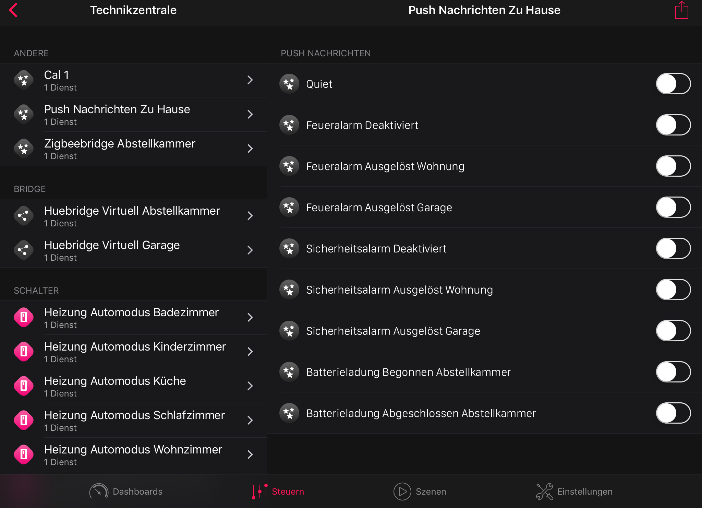Expand Huebridge Virtuell Abstellkammer chevron
This screenshot has width=702, height=508.
tap(250, 216)
